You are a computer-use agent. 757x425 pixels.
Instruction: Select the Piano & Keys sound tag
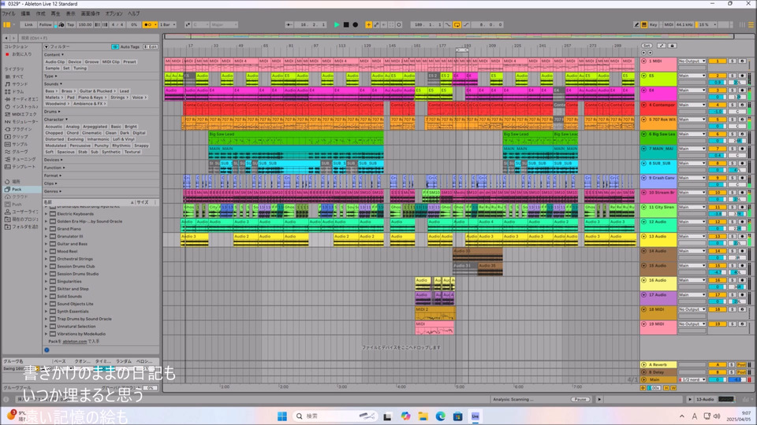93,98
